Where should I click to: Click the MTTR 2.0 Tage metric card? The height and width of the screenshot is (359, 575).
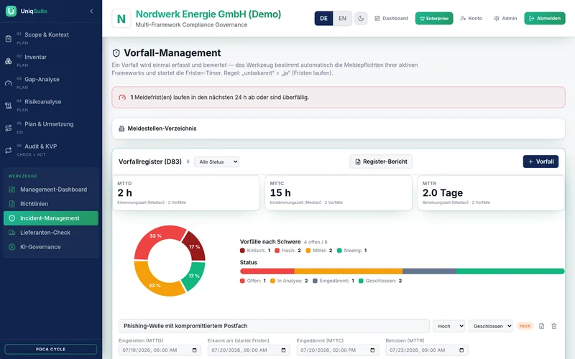(x=491, y=192)
